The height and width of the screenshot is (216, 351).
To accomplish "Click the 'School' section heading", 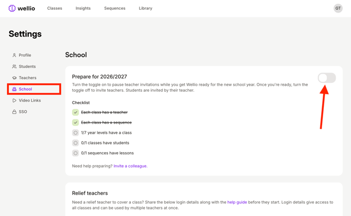I will [x=76, y=55].
